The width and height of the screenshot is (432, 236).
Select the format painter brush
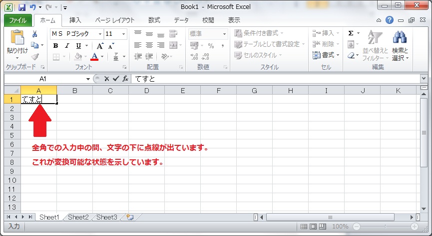[35, 56]
